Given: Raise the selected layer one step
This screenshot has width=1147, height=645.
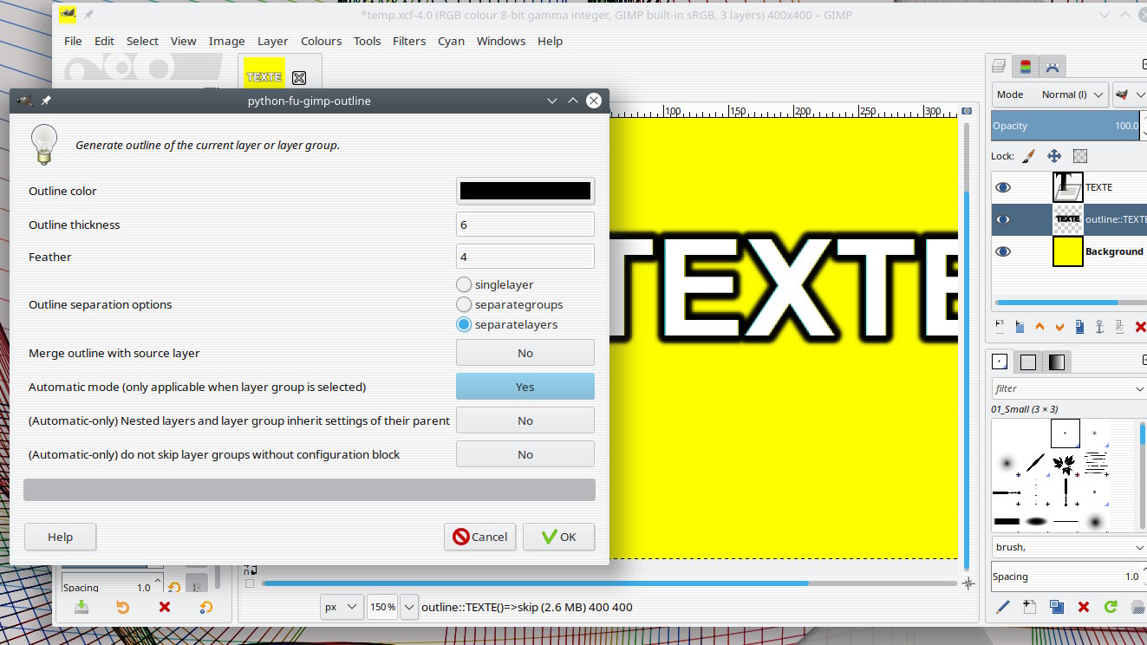Looking at the screenshot, I should coord(1039,327).
